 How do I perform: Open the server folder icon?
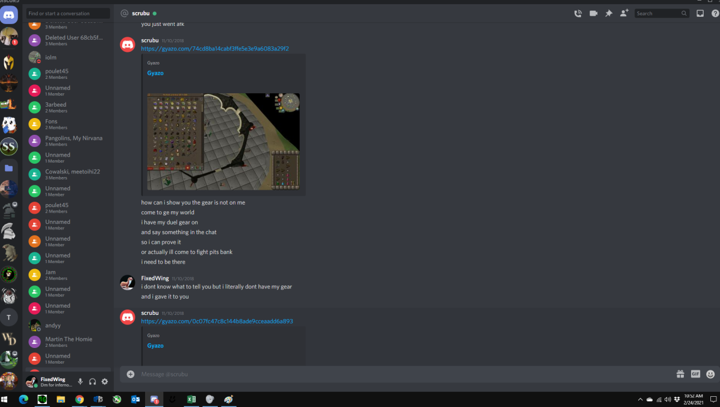[x=8, y=168]
